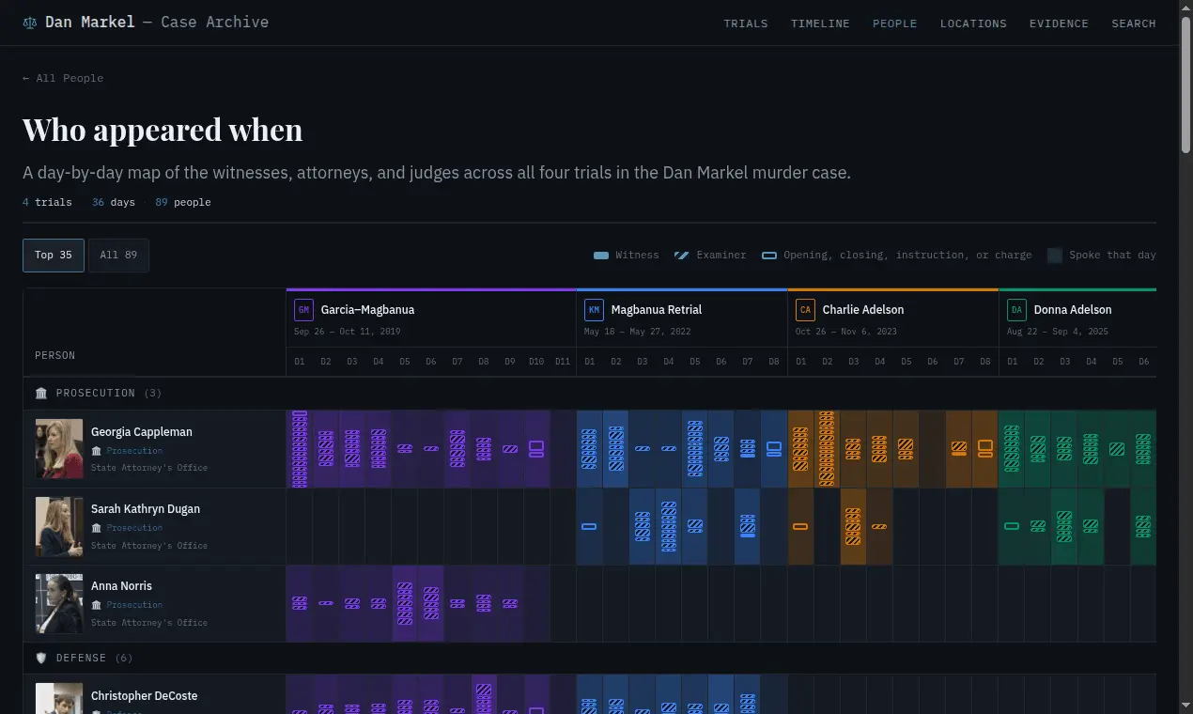Open Christopher DeCoste's Garcia–Magbanua D8 cell
The image size is (1193, 714).
484,693
